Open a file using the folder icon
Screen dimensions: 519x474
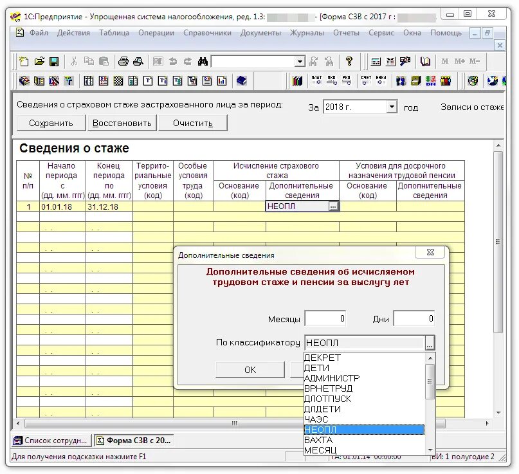[39, 62]
